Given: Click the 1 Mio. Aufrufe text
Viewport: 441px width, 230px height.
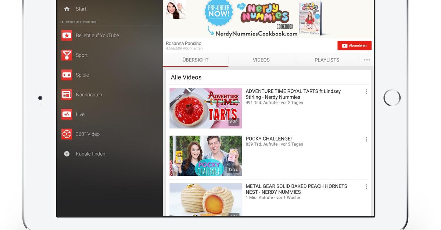Looking at the screenshot, I should pos(259,198).
